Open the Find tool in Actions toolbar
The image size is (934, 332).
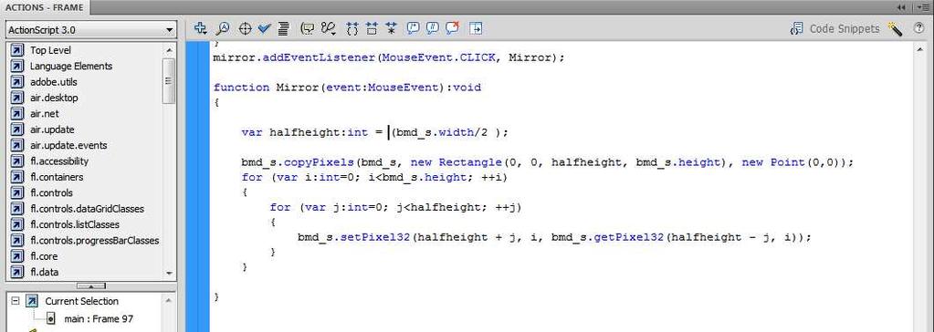(222, 28)
